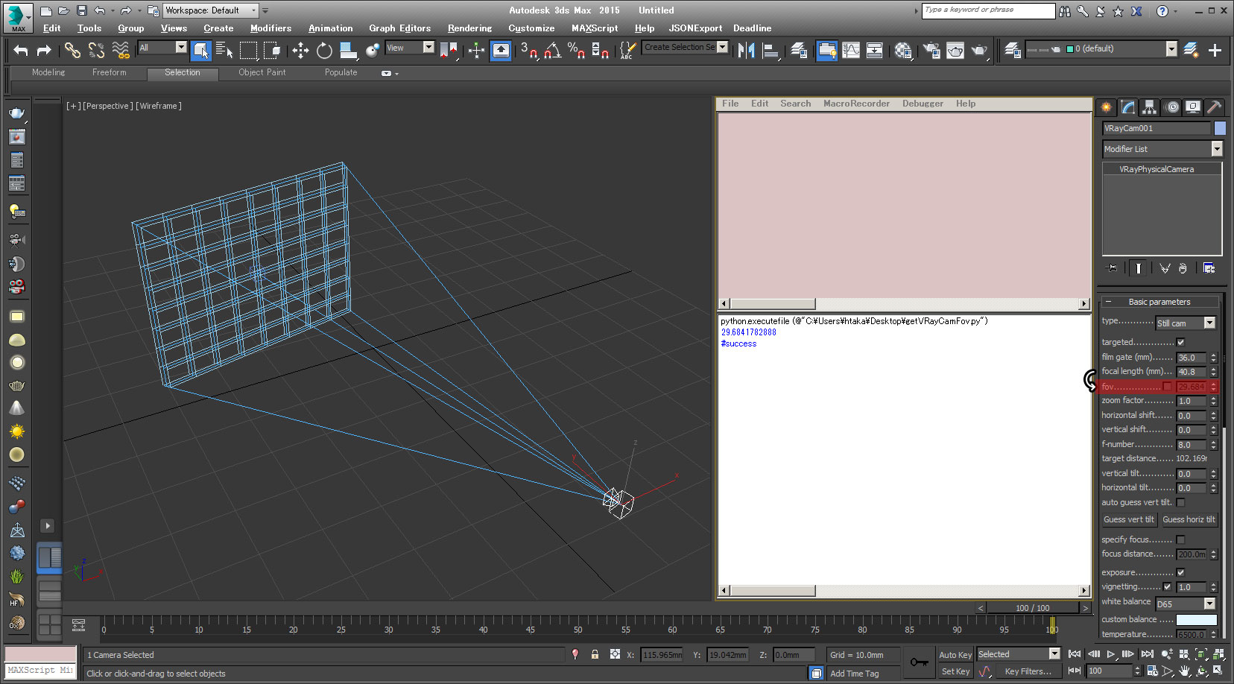The width and height of the screenshot is (1234, 684).
Task: Click the Auto Key button
Action: click(955, 655)
